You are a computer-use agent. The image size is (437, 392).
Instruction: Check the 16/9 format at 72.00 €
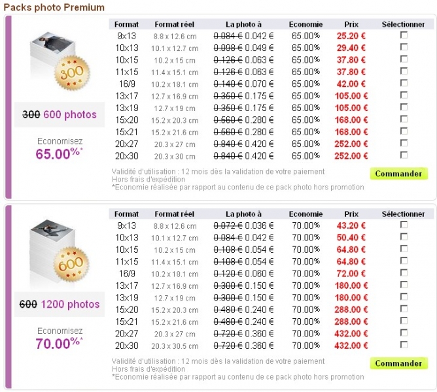point(404,273)
